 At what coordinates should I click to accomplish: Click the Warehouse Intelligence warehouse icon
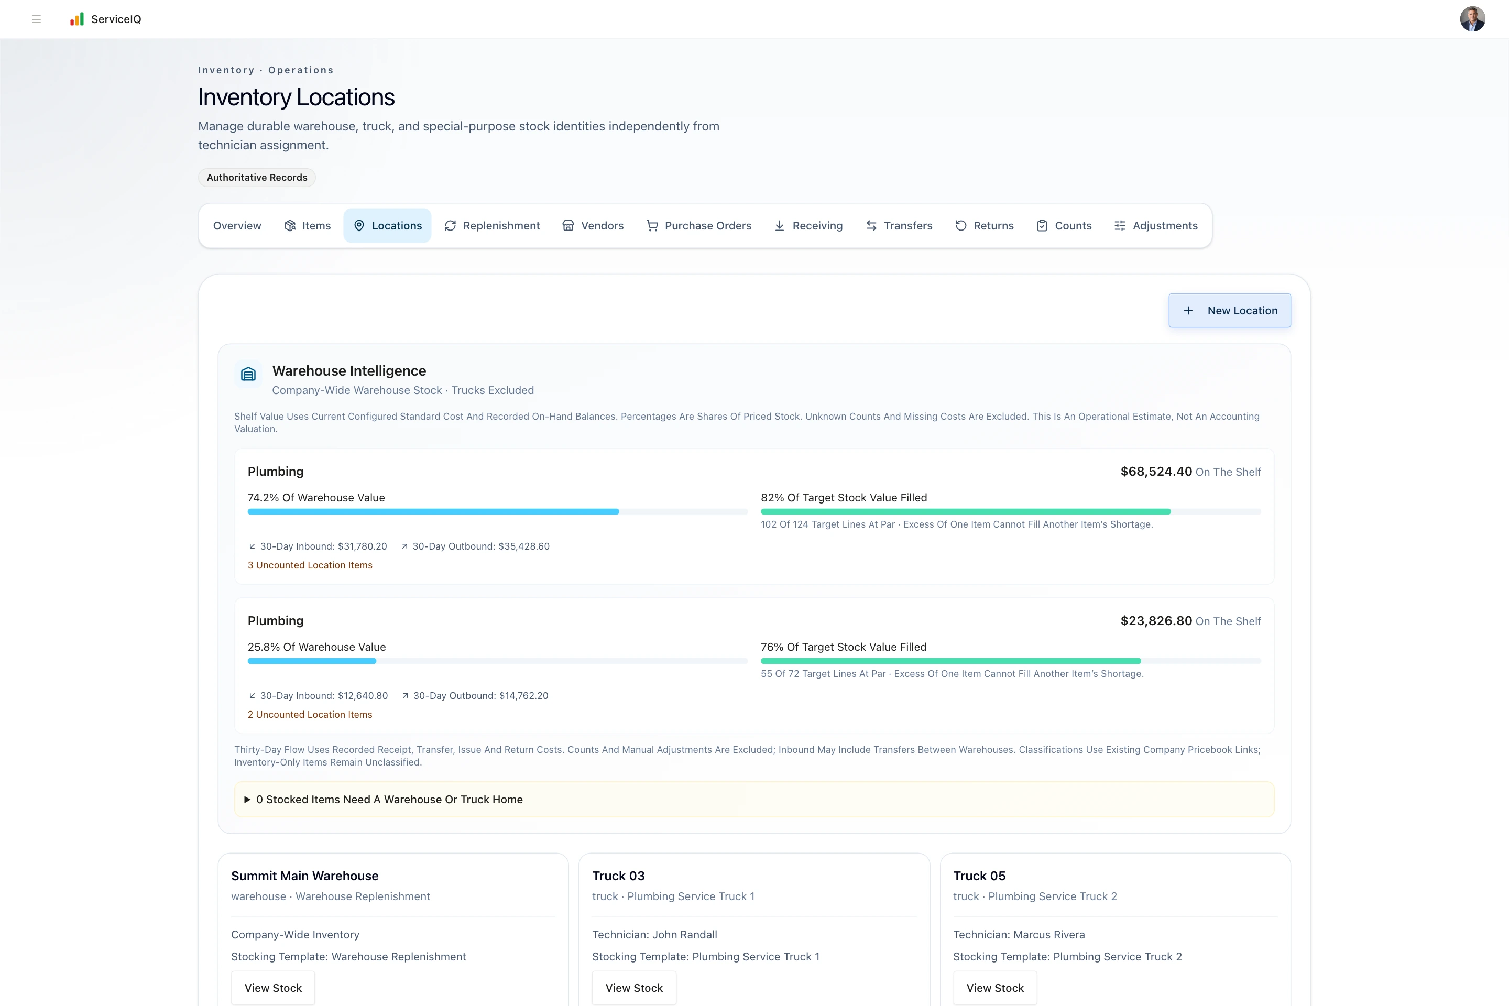click(x=248, y=374)
